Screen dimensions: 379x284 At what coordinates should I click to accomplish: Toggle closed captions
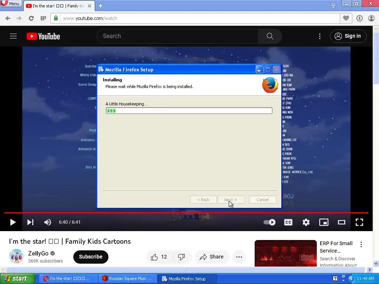pos(288,222)
